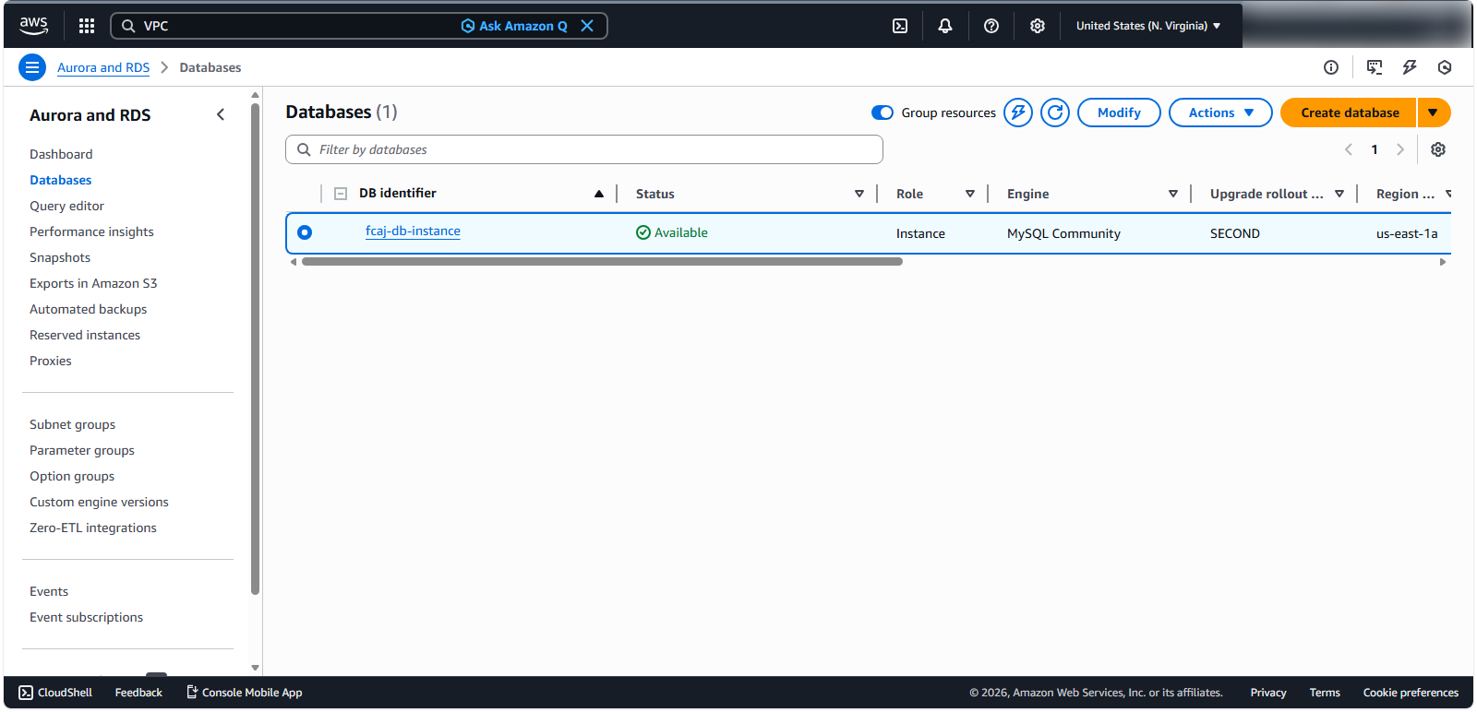Open Option groups
This screenshot has width=1477, height=712.
pyautogui.click(x=72, y=476)
